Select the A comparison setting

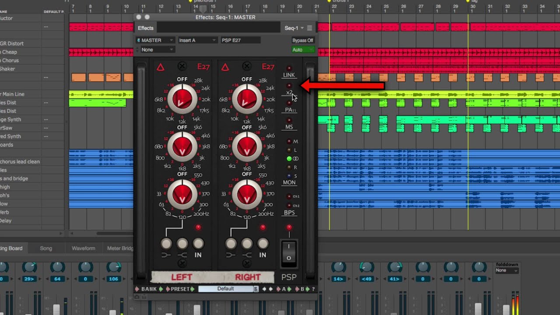[284, 289]
